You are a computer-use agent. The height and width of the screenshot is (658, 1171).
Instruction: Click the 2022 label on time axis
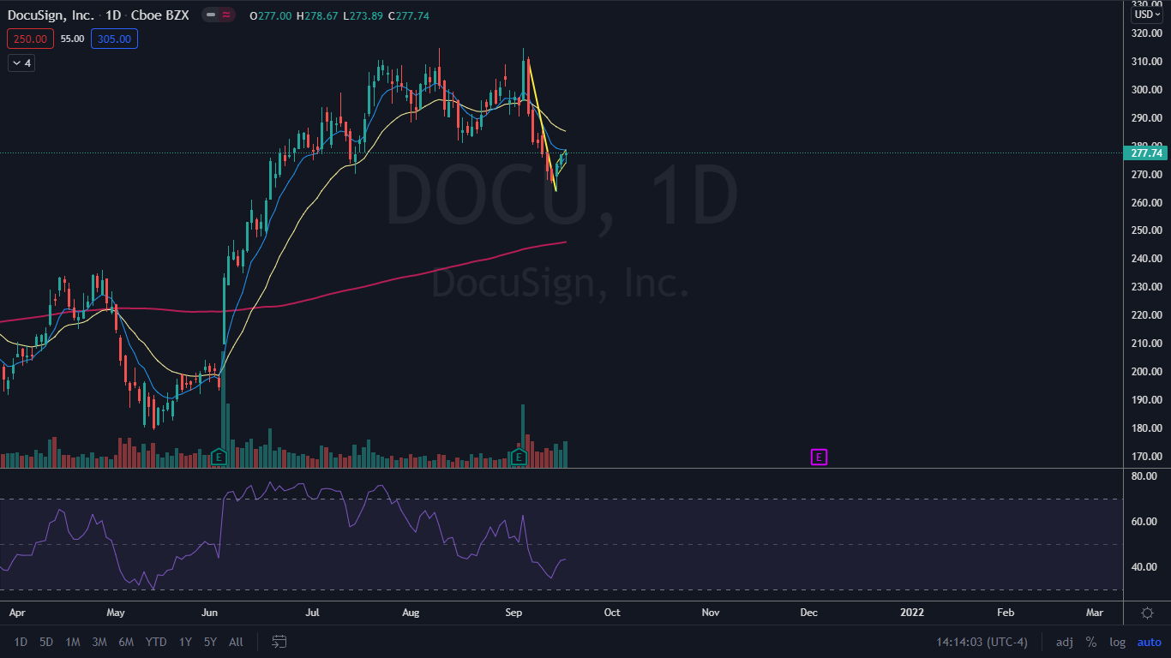pyautogui.click(x=911, y=613)
